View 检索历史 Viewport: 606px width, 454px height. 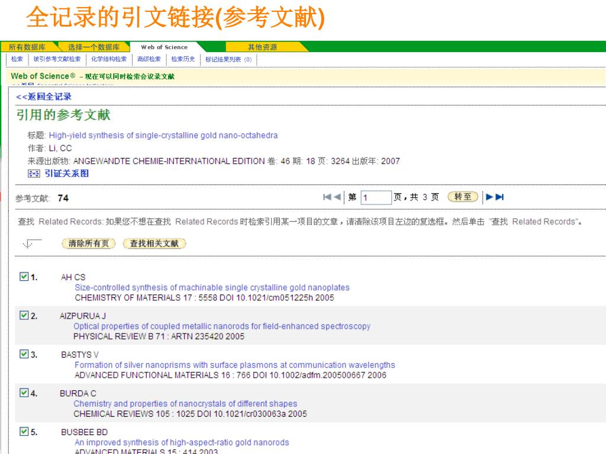pyautogui.click(x=183, y=59)
